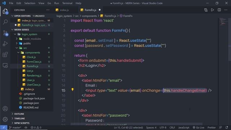Open the Edit menu
Screen dimensions: 231x130
point(19,3)
